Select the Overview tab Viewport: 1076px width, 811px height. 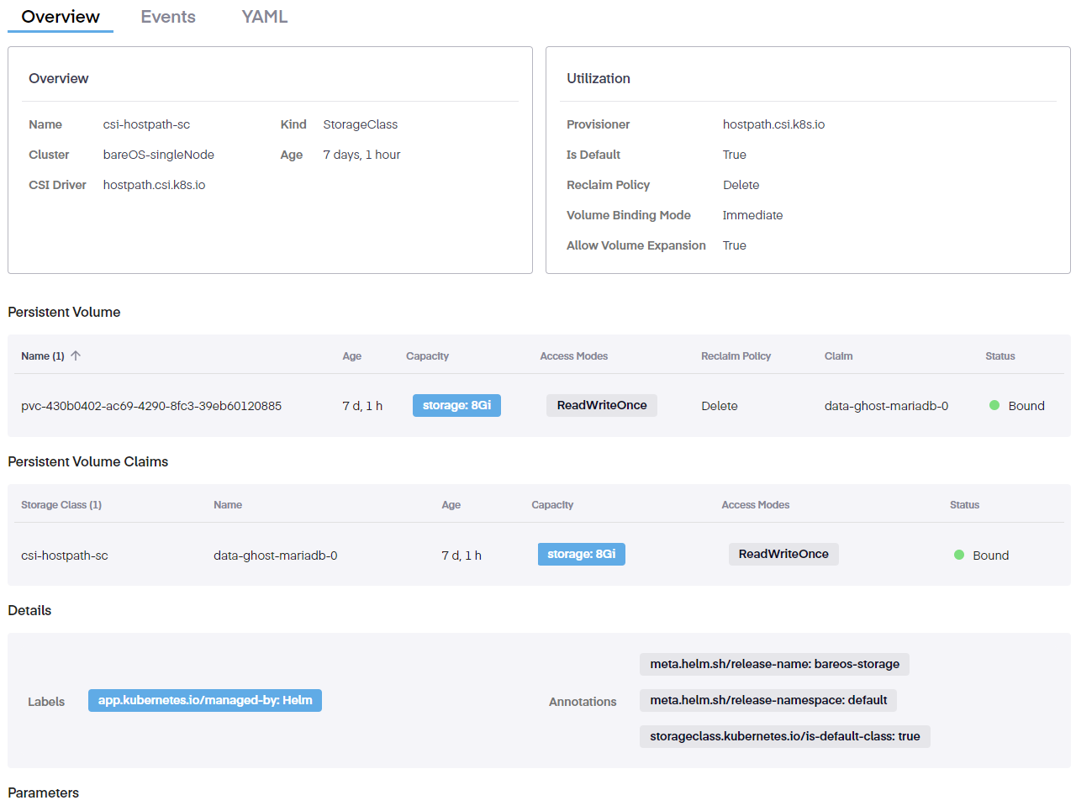(x=61, y=17)
